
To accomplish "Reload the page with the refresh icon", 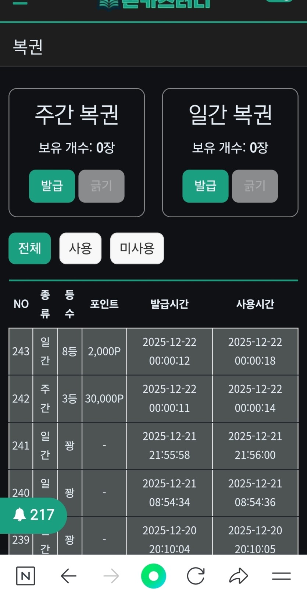I will pos(196,576).
